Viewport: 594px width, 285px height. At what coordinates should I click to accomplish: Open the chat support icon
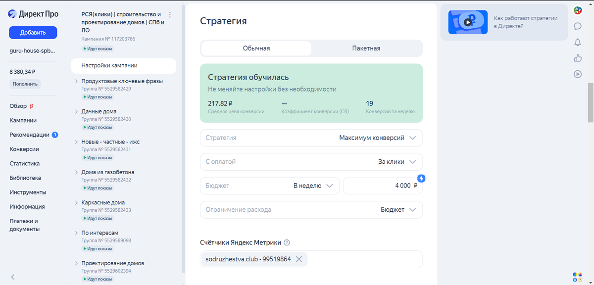(578, 26)
